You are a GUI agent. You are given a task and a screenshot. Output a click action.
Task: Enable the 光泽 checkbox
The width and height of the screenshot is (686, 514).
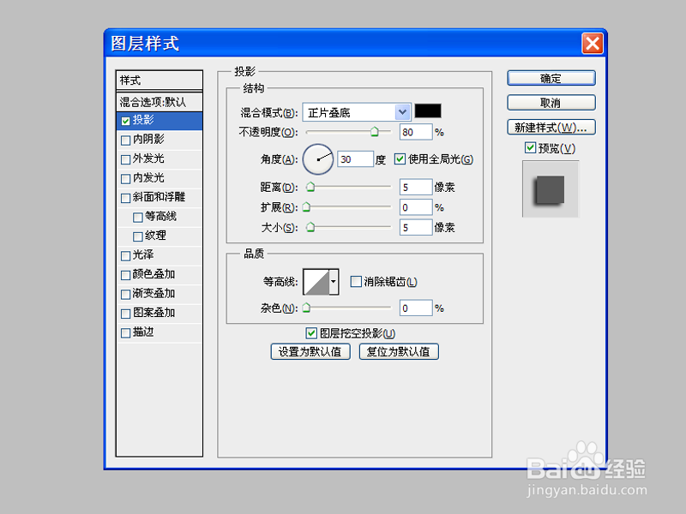point(125,255)
